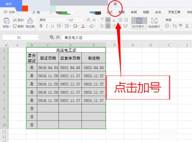This screenshot has width=192, height=142.
Task: Open the font name dropdown
Action: (67, 20)
